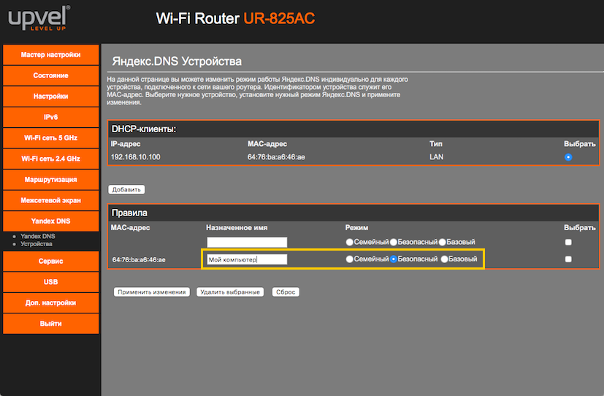Select Yandex DNS submenu link

37,236
